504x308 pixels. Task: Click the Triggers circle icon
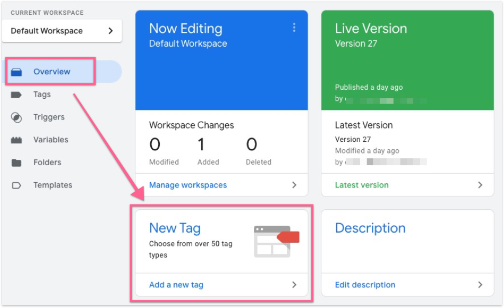pyautogui.click(x=16, y=117)
